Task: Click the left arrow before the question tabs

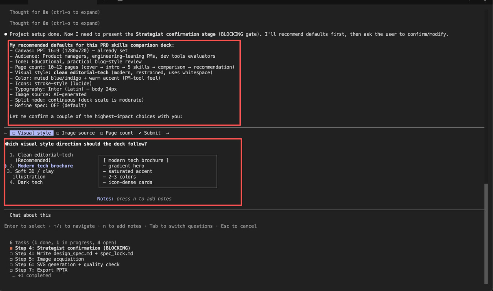Action: pos(6,133)
